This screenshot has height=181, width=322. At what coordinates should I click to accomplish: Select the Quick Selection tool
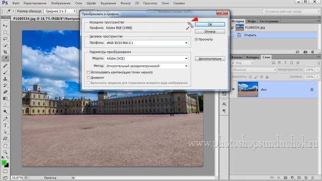[x=6, y=46]
